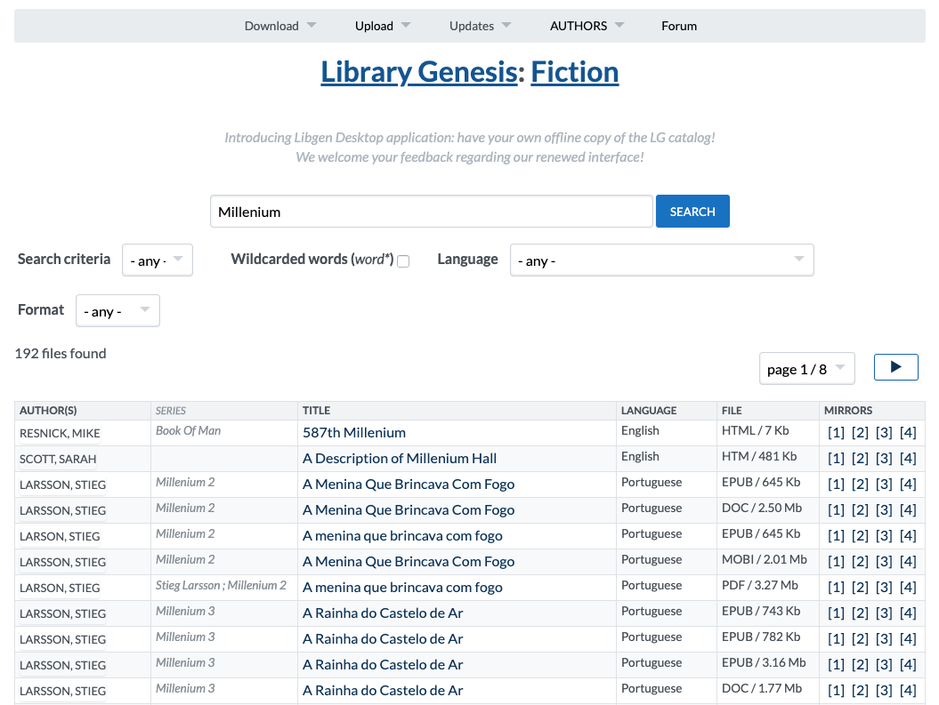The height and width of the screenshot is (705, 939).
Task: Click mirror [1] for 587th Millenium
Action: 835,432
